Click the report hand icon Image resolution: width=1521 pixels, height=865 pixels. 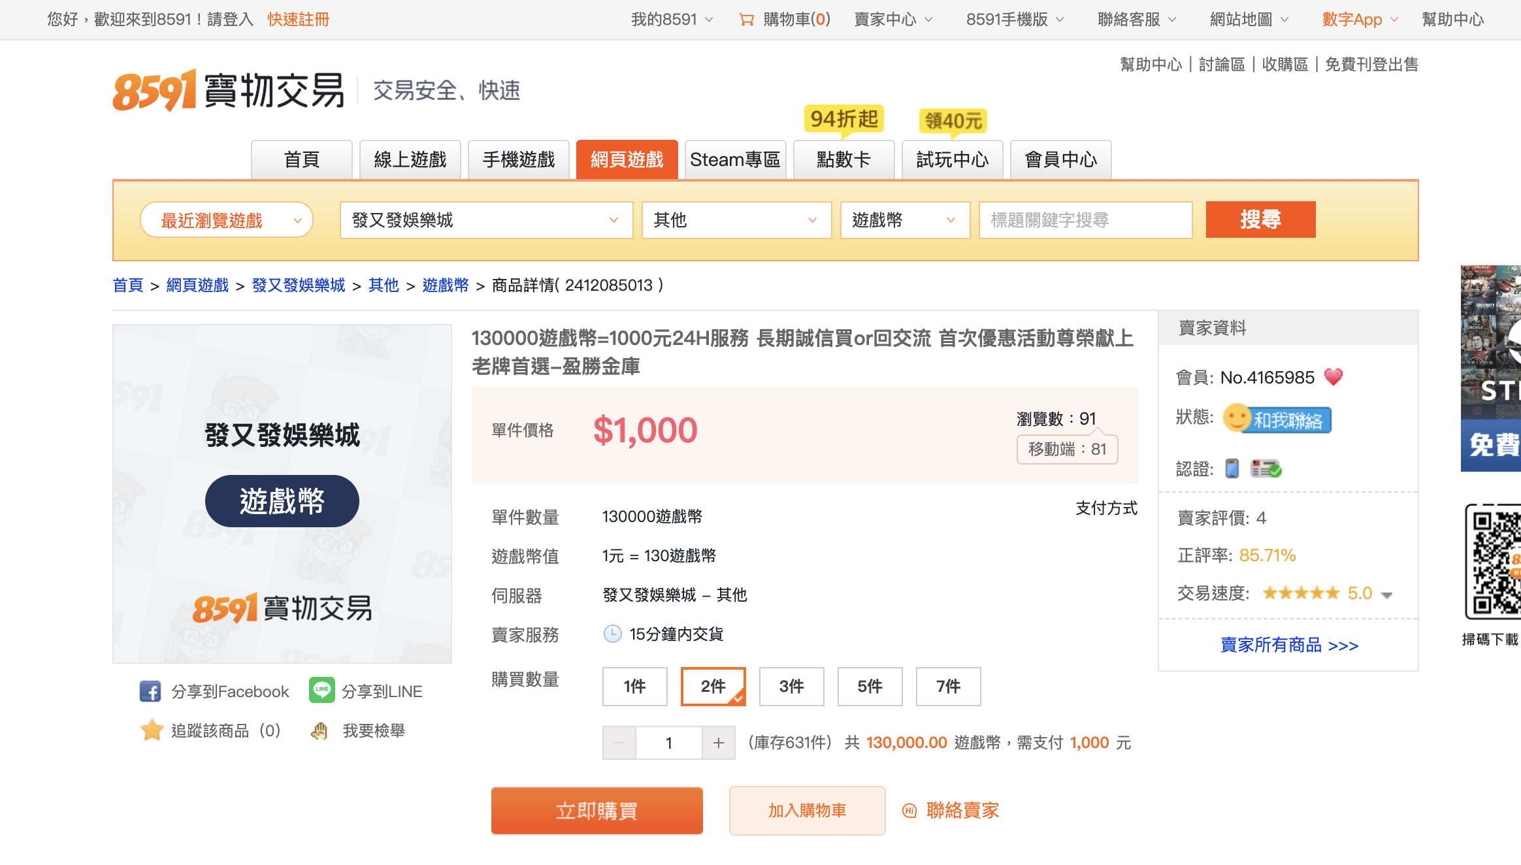click(x=319, y=730)
